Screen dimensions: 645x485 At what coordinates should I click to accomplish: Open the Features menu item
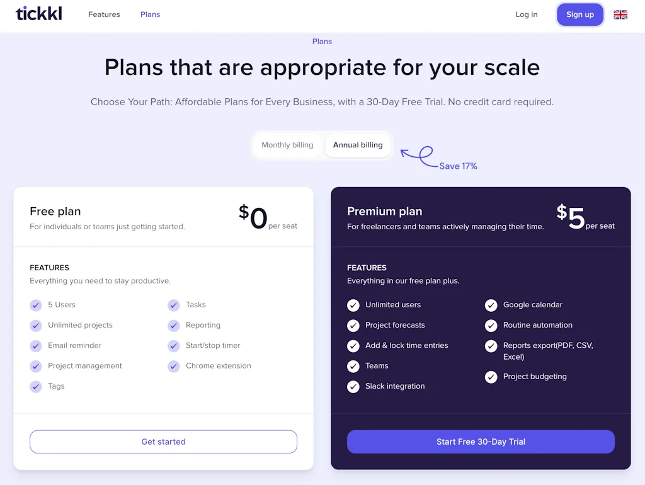104,14
